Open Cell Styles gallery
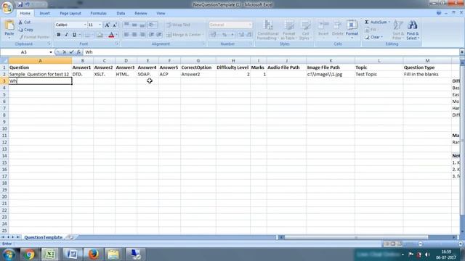 click(304, 30)
